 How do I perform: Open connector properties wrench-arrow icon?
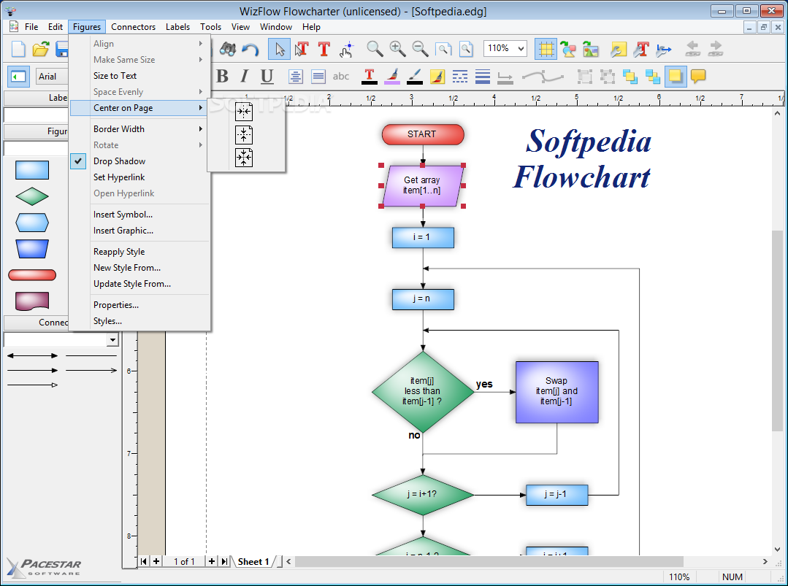(664, 49)
